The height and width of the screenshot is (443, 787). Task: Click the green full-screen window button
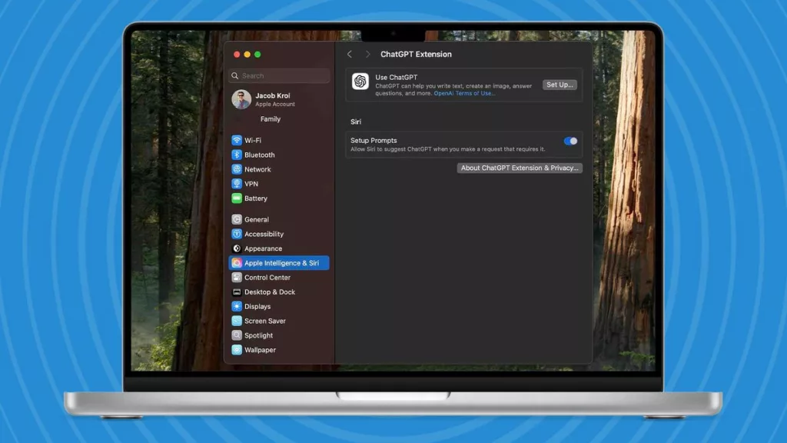[x=257, y=55]
